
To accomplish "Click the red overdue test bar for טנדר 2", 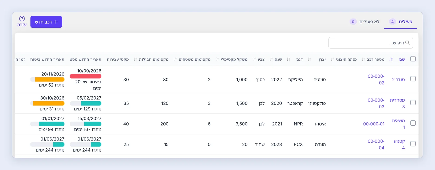I will [86, 76].
